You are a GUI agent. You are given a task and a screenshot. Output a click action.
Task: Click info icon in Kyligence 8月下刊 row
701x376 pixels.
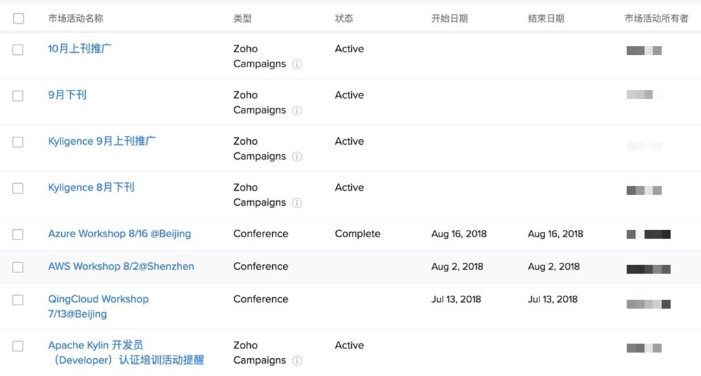[297, 202]
